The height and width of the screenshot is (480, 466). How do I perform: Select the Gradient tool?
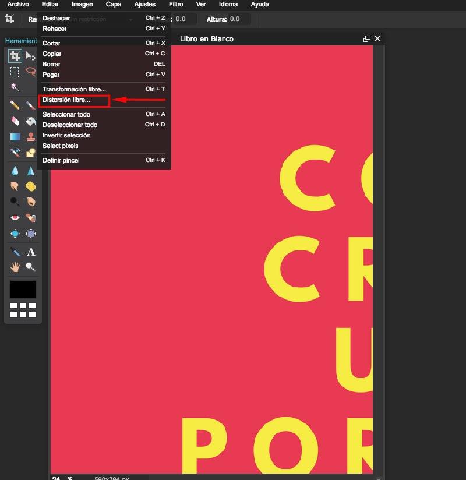point(16,136)
